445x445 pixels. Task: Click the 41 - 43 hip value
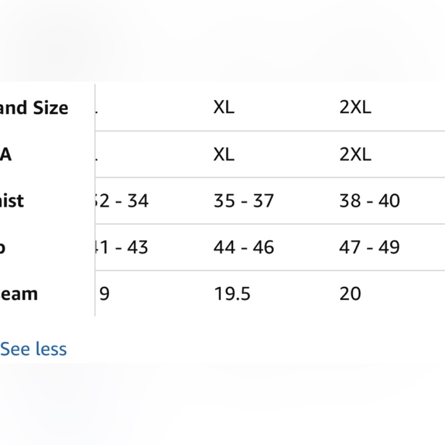coord(122,247)
